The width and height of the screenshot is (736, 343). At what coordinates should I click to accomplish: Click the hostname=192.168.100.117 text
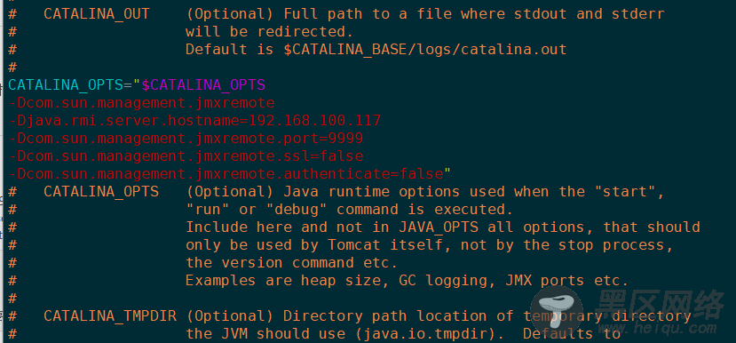point(283,121)
